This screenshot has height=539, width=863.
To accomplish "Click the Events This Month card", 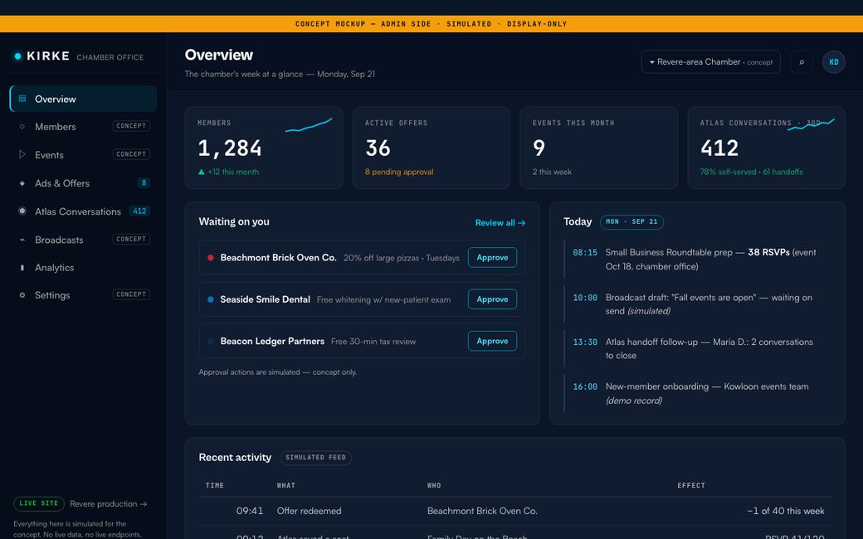I will (x=599, y=148).
